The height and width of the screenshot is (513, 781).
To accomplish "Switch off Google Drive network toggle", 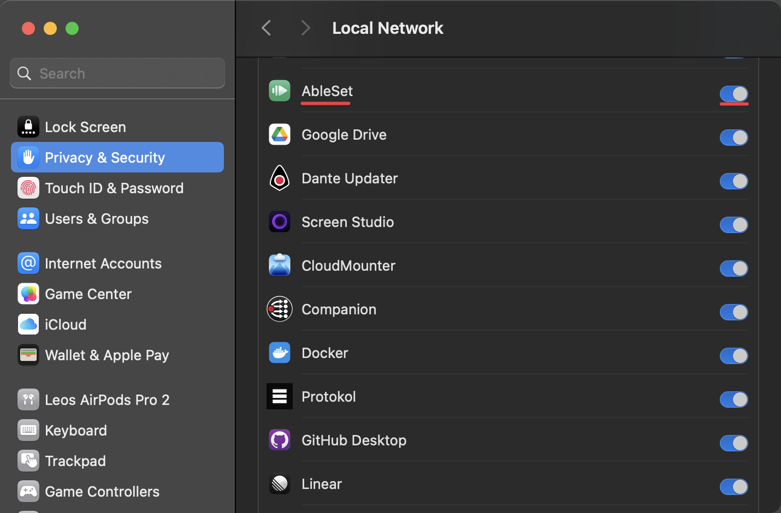I will 733,138.
